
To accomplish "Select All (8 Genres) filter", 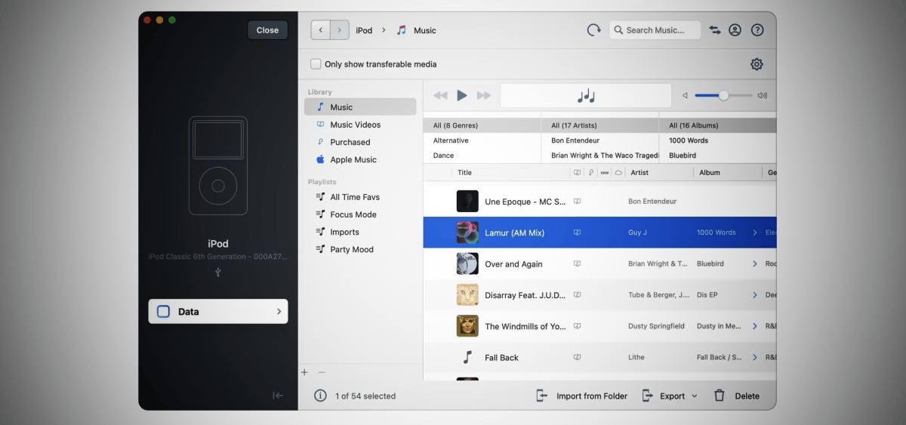I will click(x=482, y=125).
